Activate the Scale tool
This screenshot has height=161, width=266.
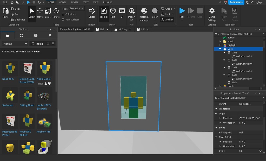click(48, 13)
